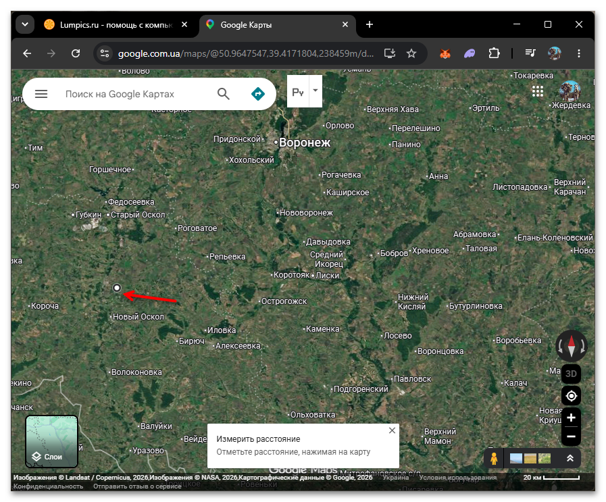Open the tab search dropdown
This screenshot has width=606, height=502.
click(x=25, y=24)
